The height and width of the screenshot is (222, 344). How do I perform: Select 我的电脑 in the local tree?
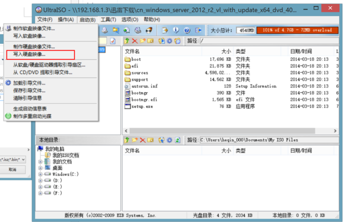coord(55,149)
